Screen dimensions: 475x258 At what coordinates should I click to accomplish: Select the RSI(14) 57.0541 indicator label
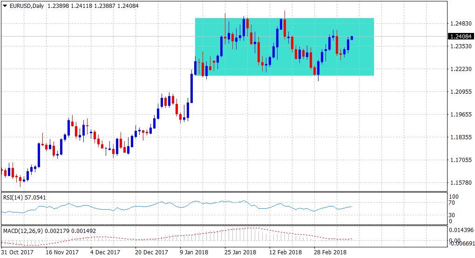click(x=25, y=198)
